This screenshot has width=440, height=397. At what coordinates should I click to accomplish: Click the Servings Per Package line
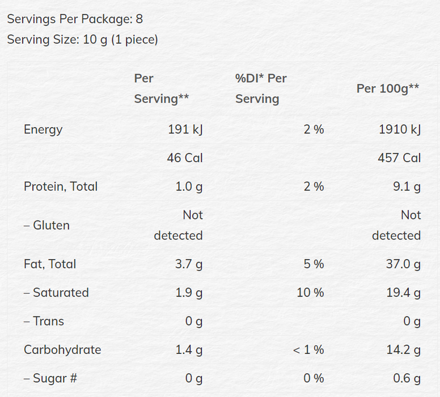(75, 19)
